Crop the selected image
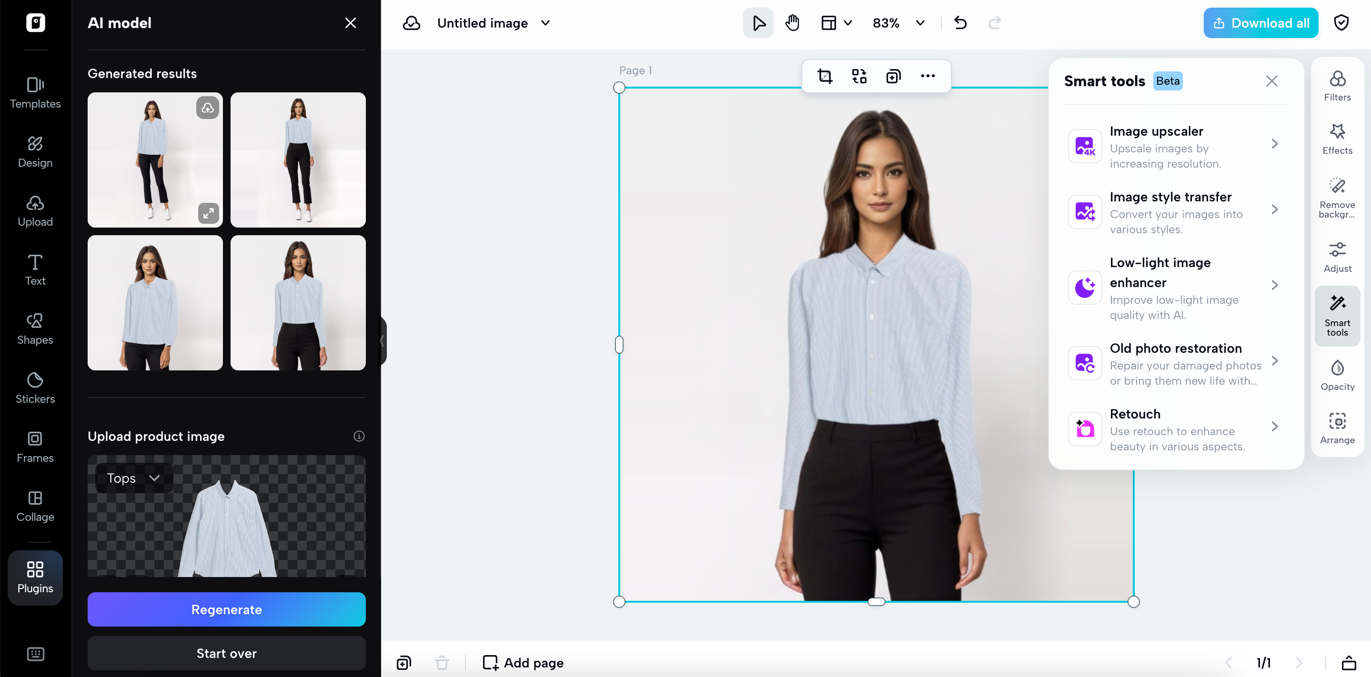This screenshot has width=1371, height=677. coord(825,76)
